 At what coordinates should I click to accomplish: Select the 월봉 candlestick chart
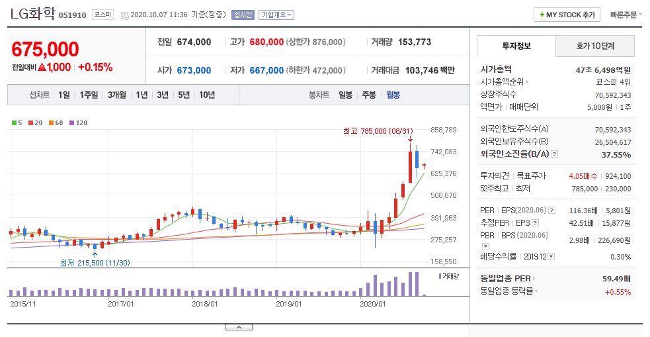[393, 95]
